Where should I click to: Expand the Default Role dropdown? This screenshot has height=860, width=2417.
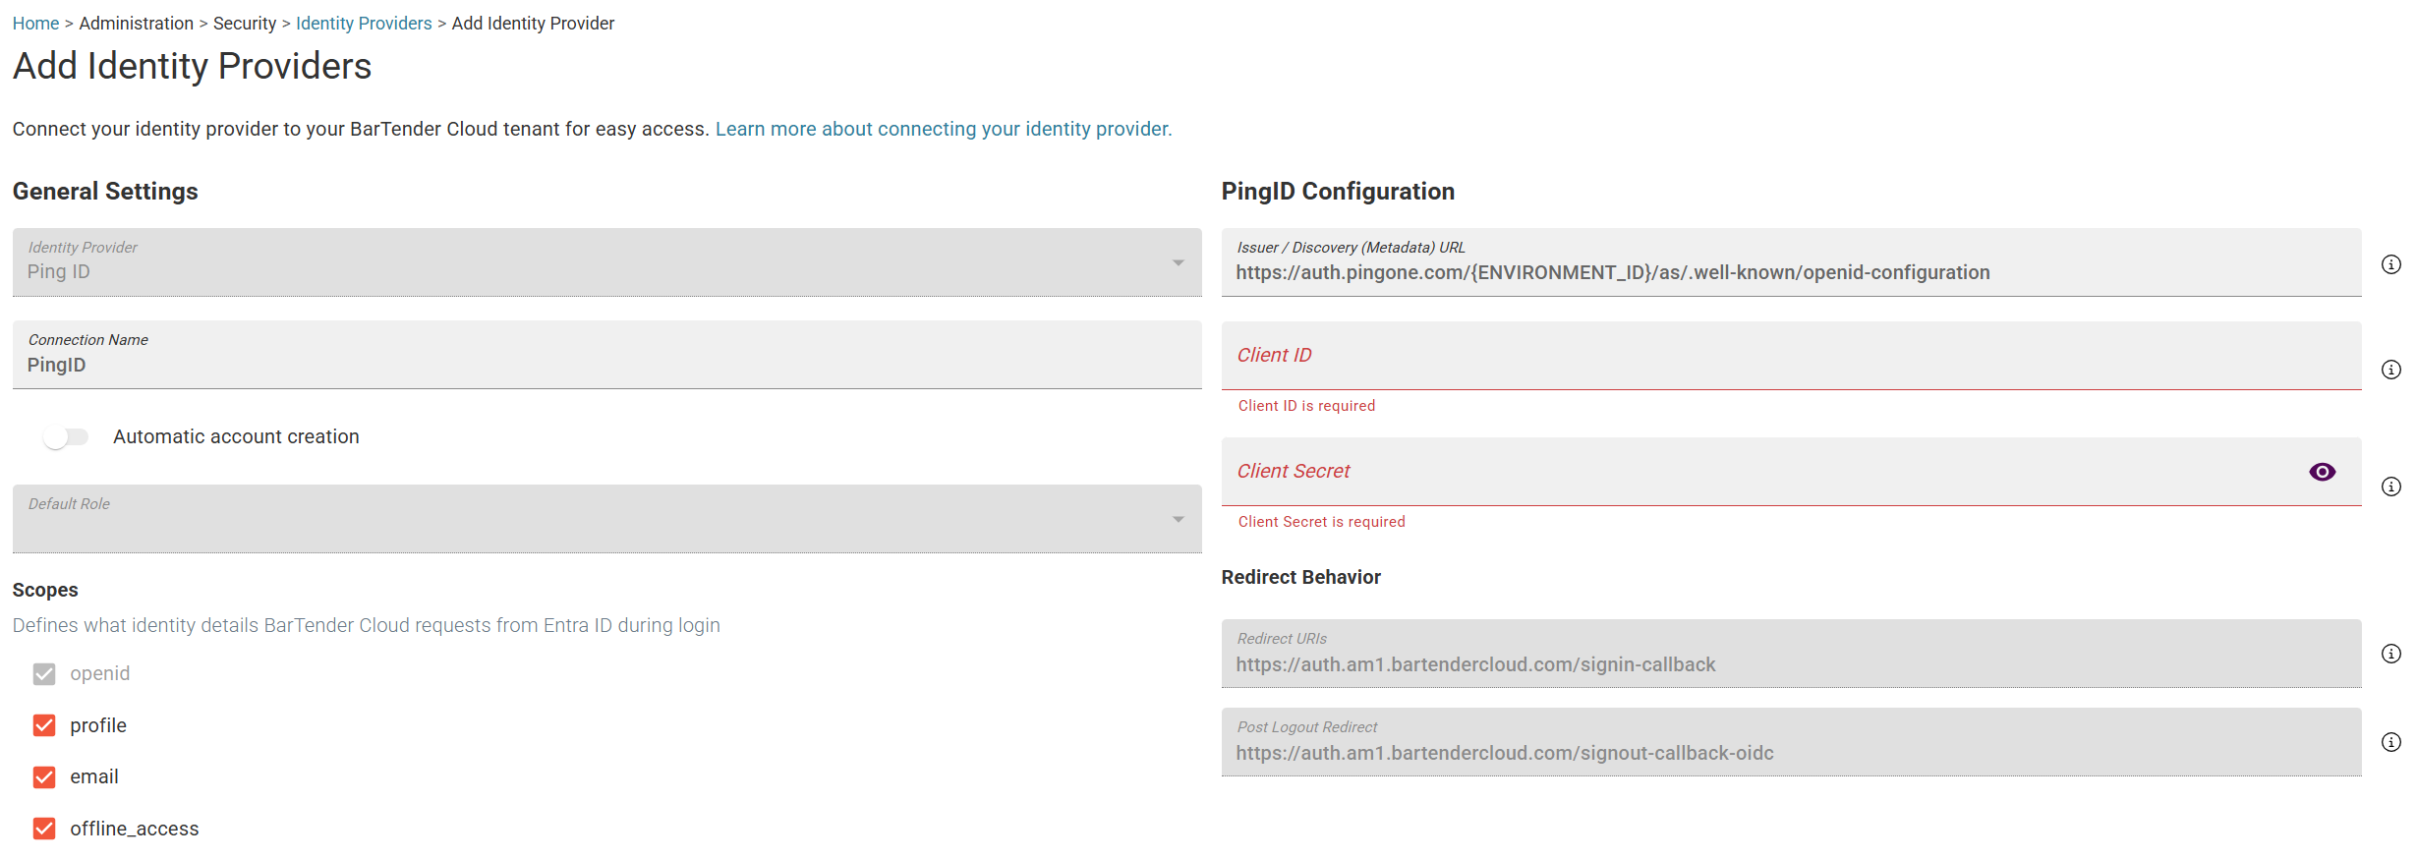1178,519
